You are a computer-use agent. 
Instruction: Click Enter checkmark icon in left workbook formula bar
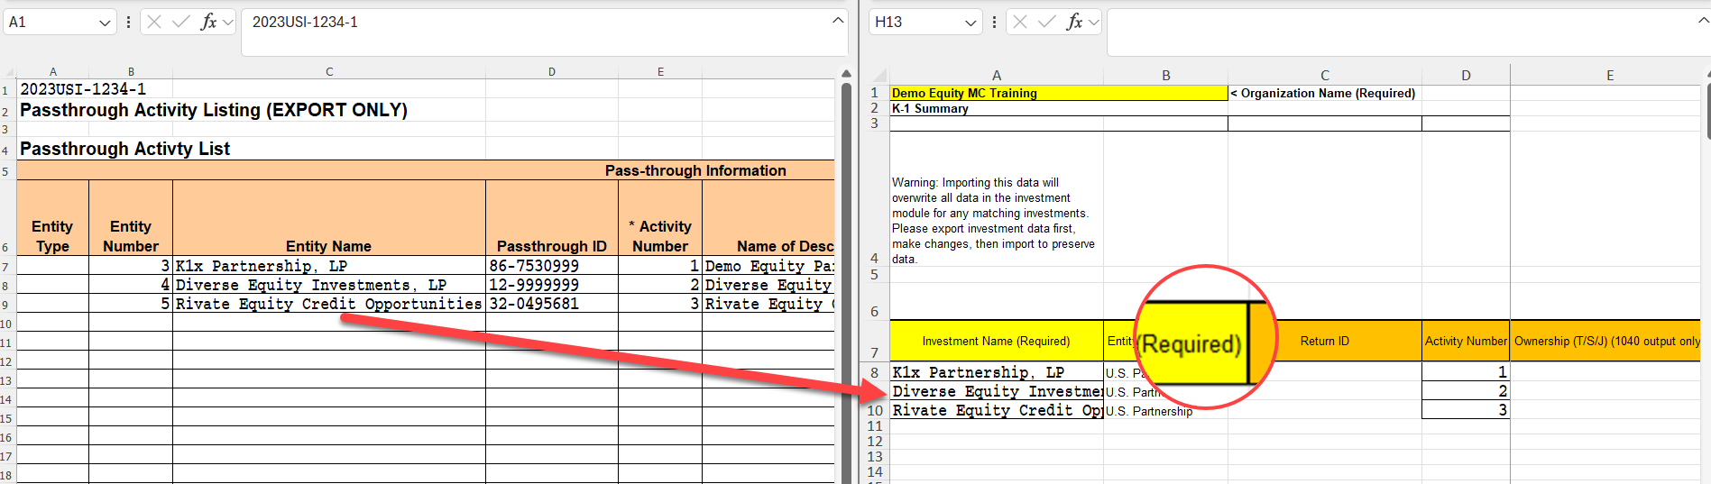(181, 22)
